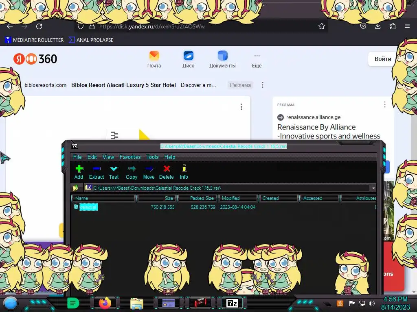
Task: Click the size value 750 218 555
Action: [163, 207]
